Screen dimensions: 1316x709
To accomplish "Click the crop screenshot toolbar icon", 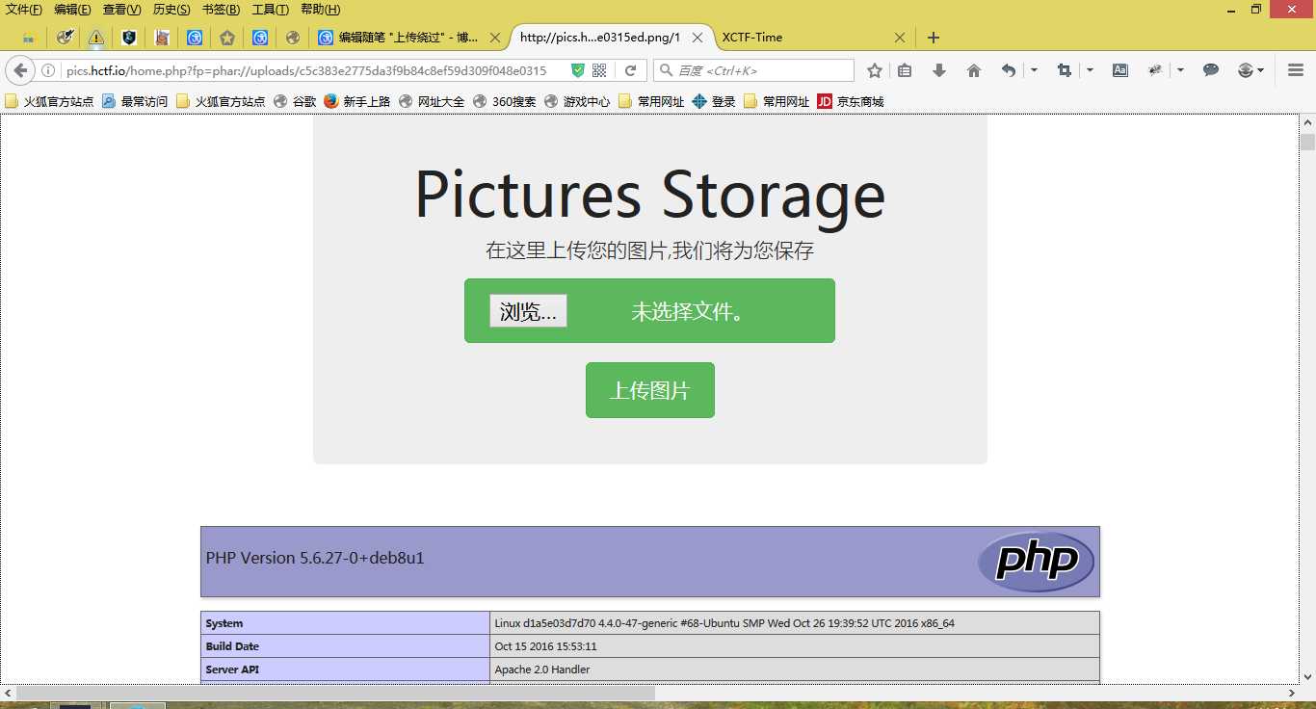I will tap(1065, 70).
